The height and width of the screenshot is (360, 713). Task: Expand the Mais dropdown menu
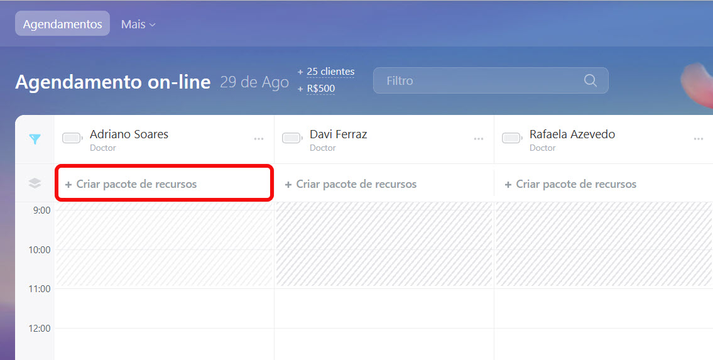point(138,24)
